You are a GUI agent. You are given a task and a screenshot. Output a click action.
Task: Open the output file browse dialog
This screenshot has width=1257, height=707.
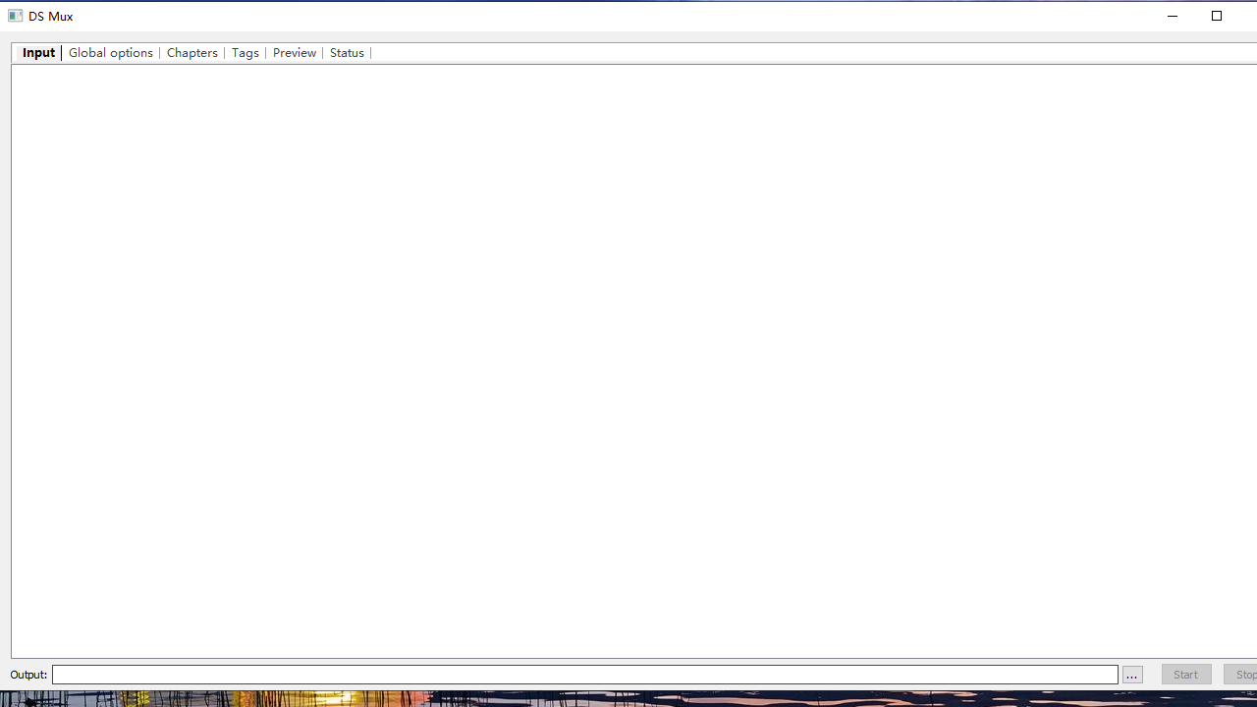tap(1132, 675)
